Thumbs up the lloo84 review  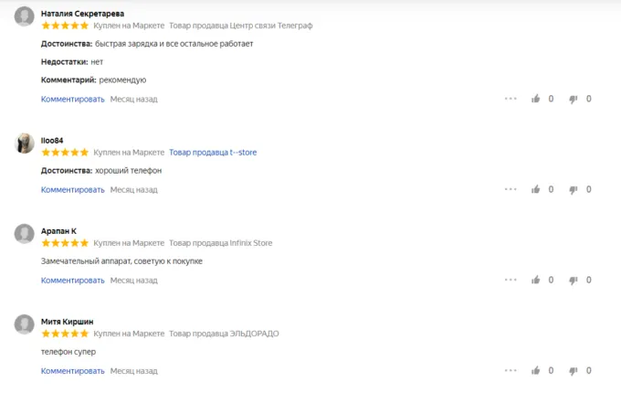[536, 189]
